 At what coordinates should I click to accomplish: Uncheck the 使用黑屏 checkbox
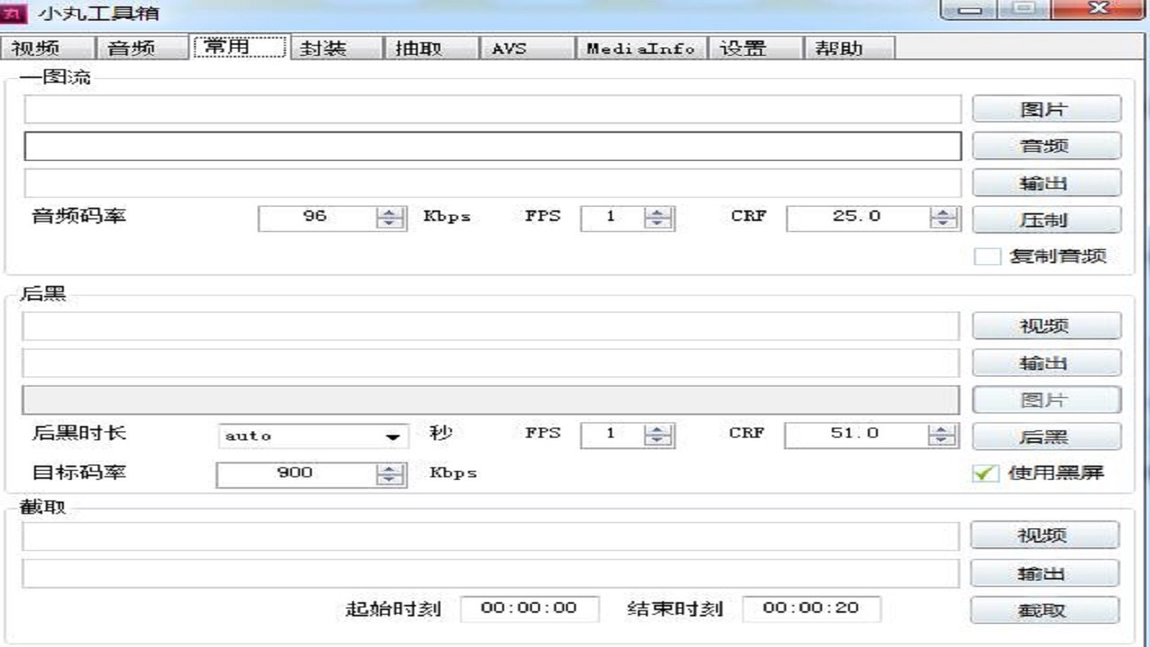click(x=986, y=473)
